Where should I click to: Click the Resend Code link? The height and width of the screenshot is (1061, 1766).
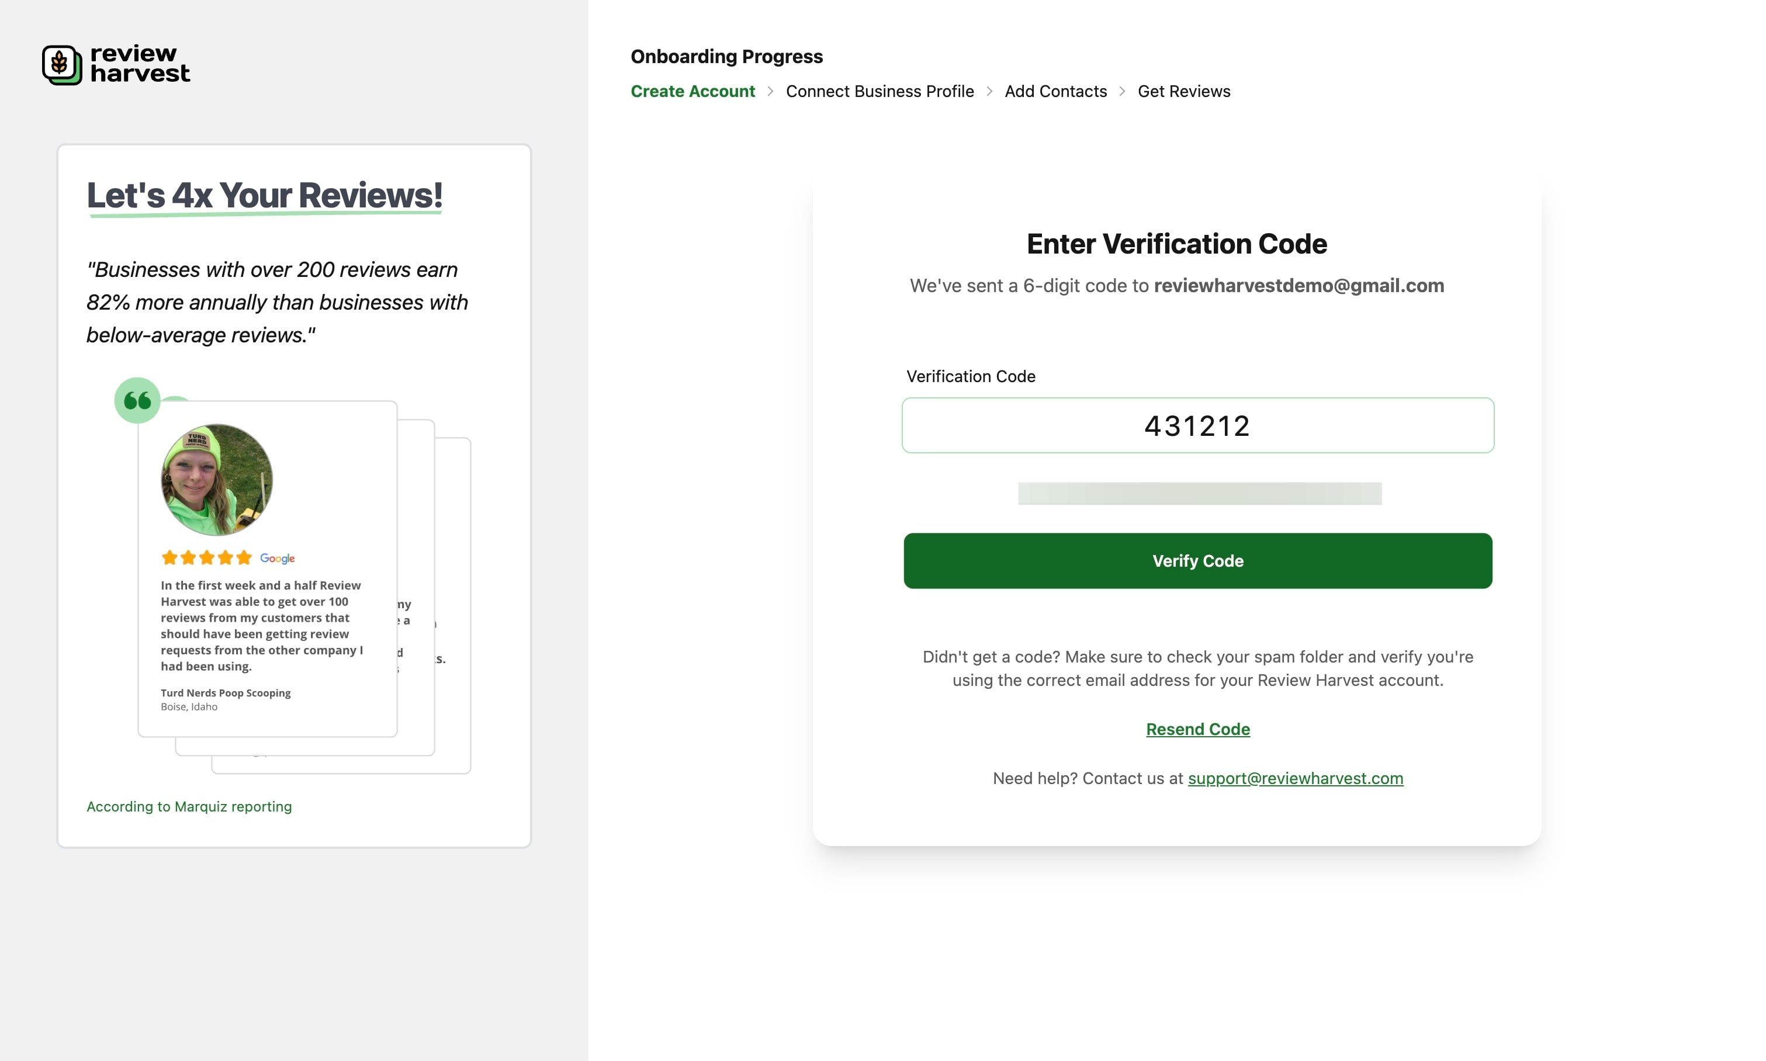[1197, 729]
